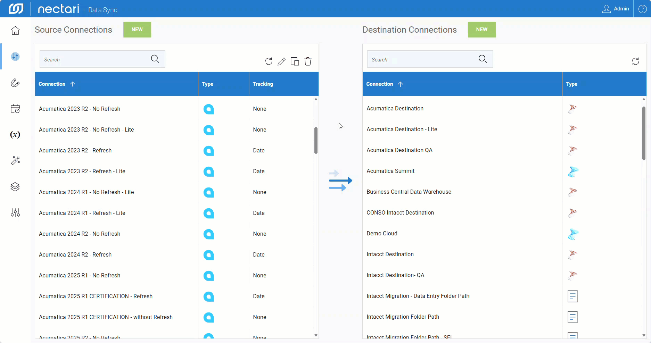
Task: Select the Acumatica Destination row
Action: point(502,109)
